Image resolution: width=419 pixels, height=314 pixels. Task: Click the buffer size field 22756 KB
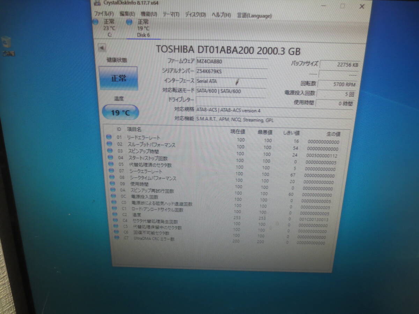340,65
